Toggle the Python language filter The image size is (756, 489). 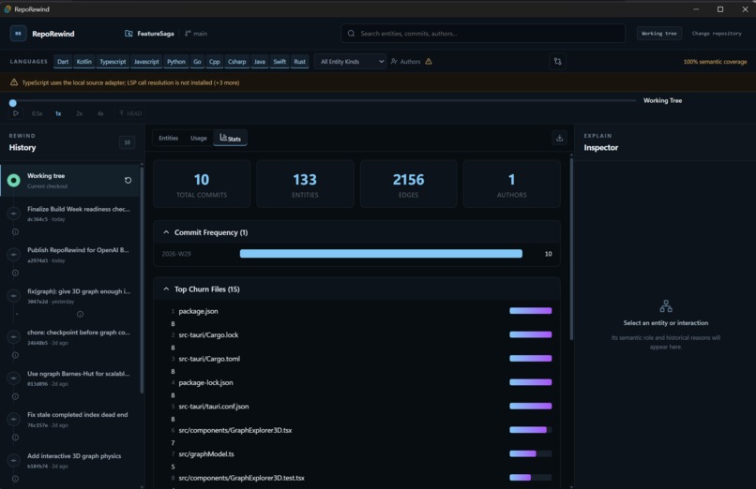click(x=176, y=62)
